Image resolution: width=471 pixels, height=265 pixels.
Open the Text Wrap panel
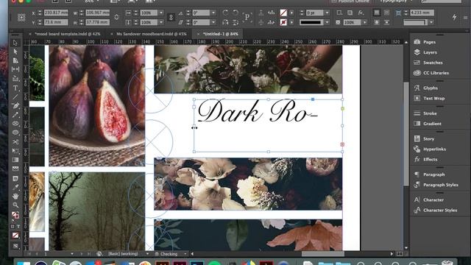433,98
